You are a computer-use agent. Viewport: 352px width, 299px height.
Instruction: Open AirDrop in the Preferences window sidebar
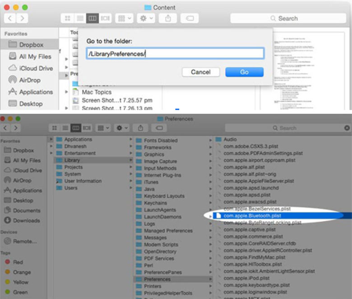click(x=22, y=180)
